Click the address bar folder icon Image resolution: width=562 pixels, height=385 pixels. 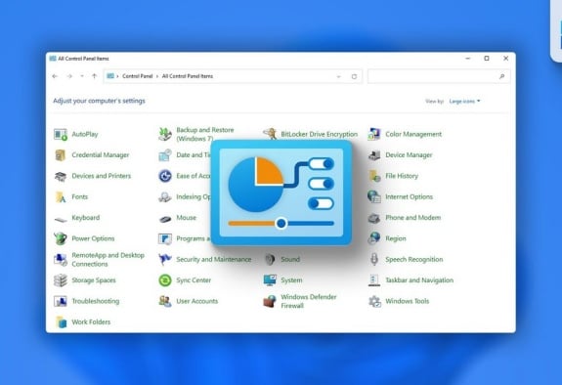[x=110, y=76]
